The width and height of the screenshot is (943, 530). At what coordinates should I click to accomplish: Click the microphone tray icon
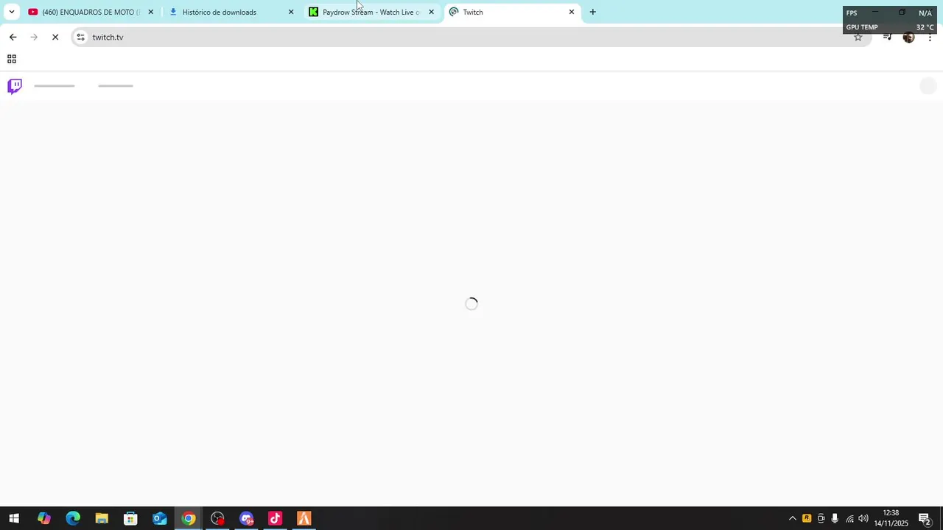(835, 519)
